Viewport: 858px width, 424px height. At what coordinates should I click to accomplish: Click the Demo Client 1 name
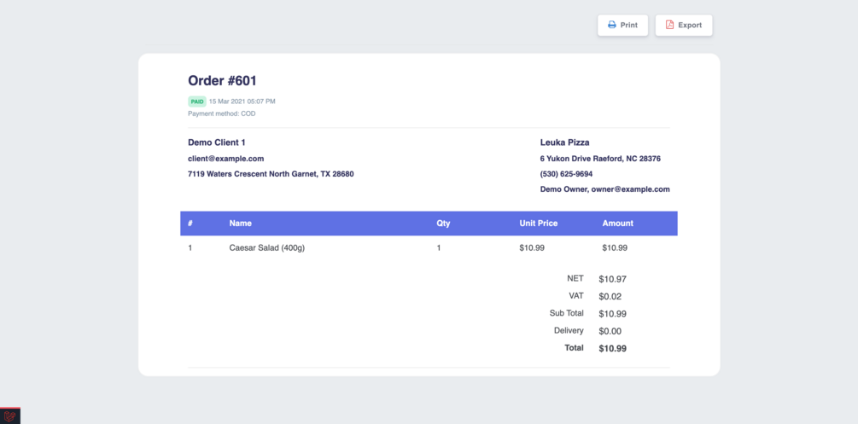[217, 142]
